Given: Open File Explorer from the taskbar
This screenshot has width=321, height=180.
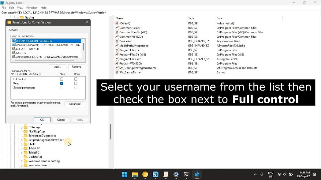Looking at the screenshot, I should (135, 174).
